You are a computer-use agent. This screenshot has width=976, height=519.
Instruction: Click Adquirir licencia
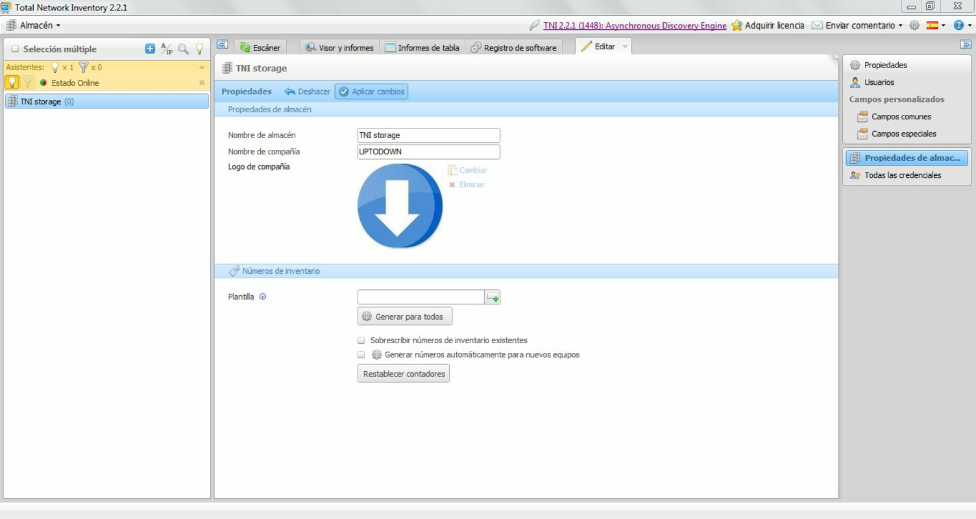(774, 25)
